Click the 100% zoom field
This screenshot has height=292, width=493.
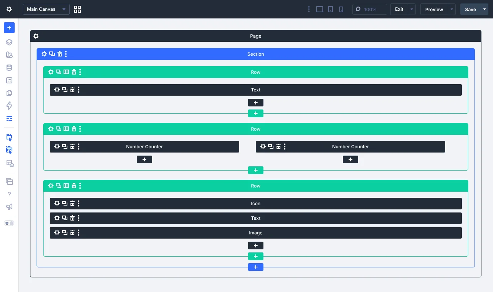tap(370, 9)
